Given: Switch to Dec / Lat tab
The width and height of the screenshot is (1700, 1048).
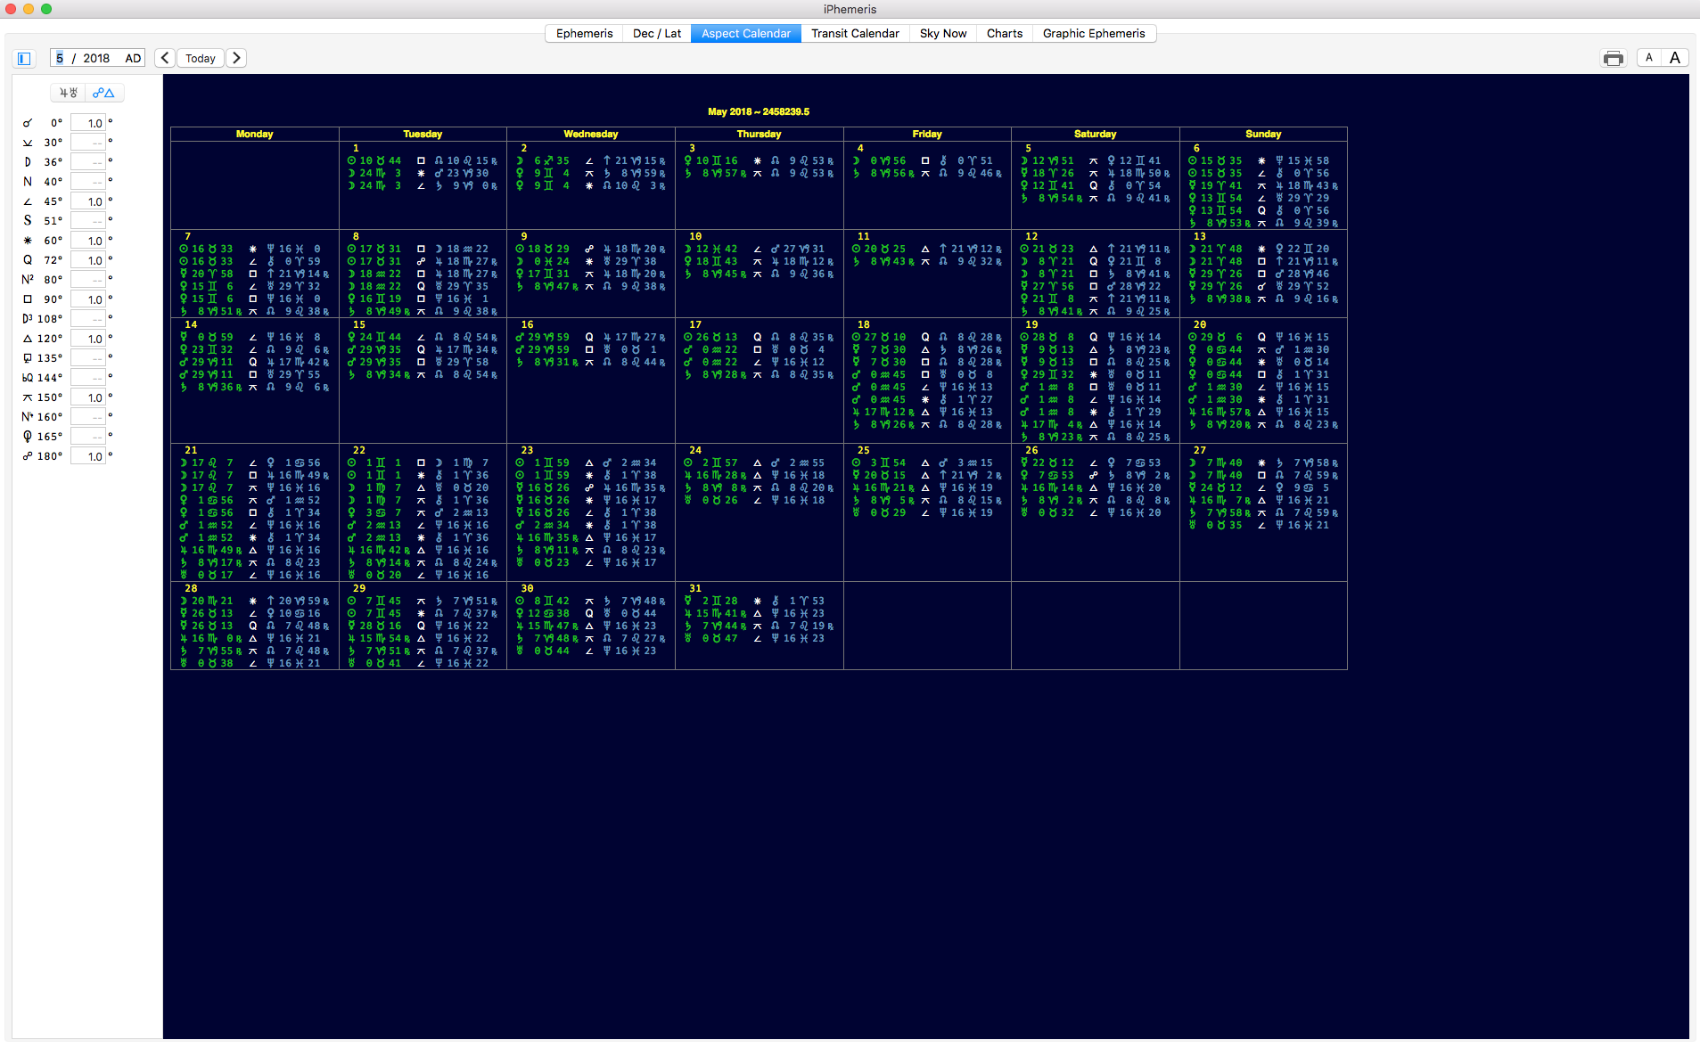Looking at the screenshot, I should coord(657,33).
